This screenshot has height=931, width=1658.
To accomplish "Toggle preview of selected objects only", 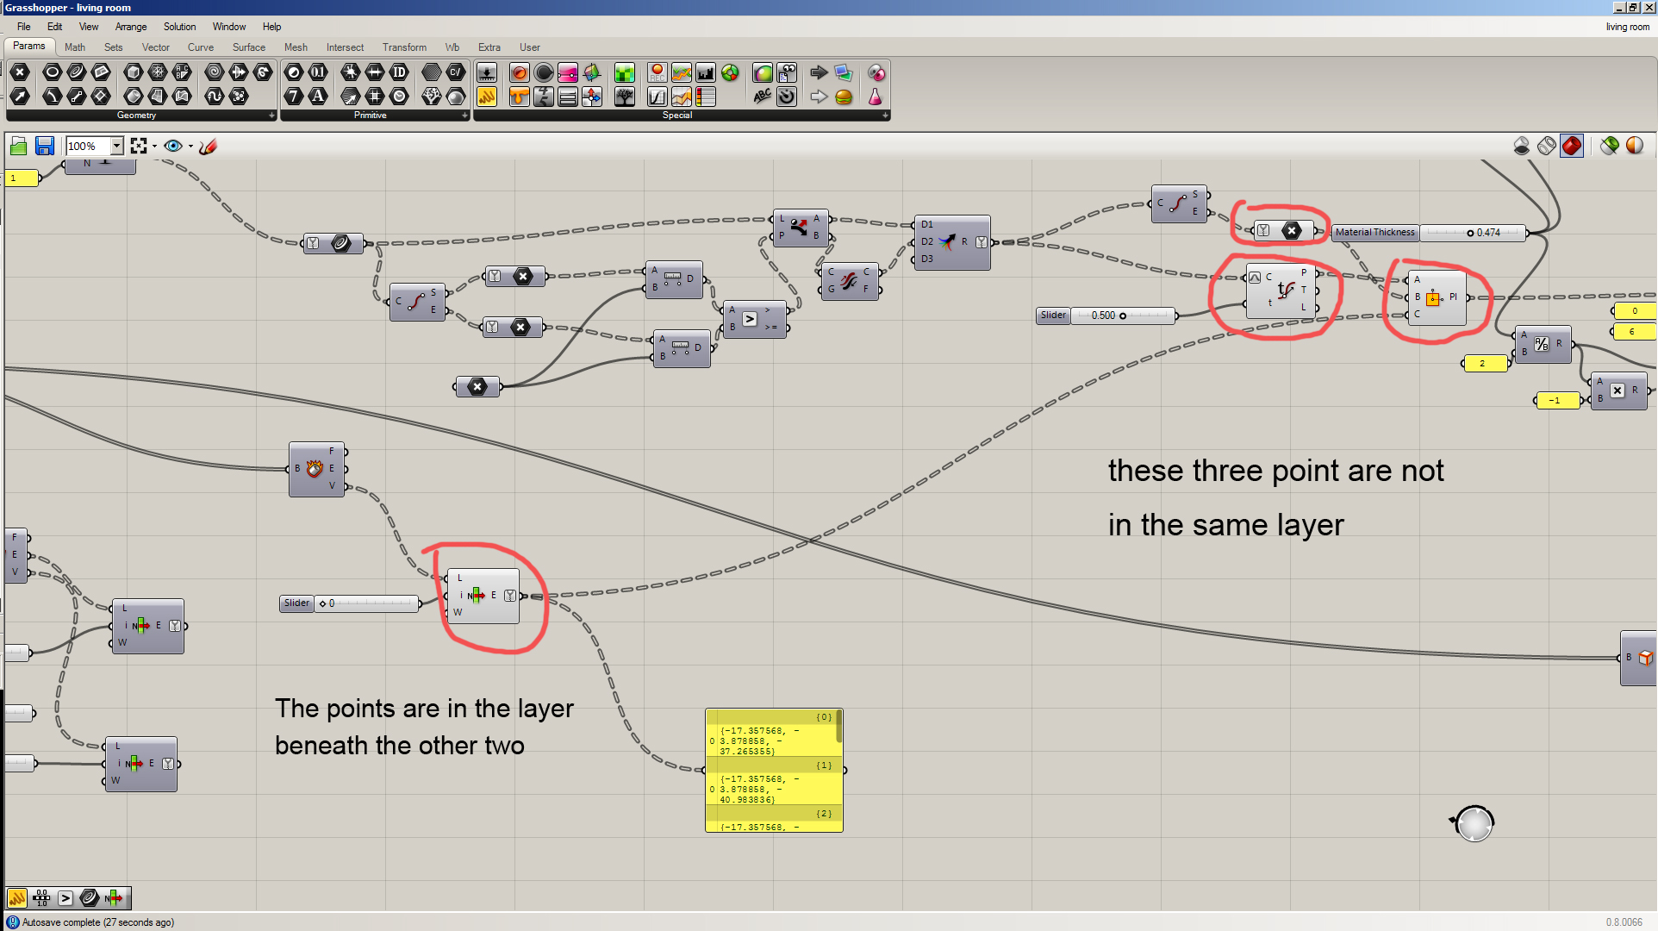I will pyautogui.click(x=1609, y=146).
